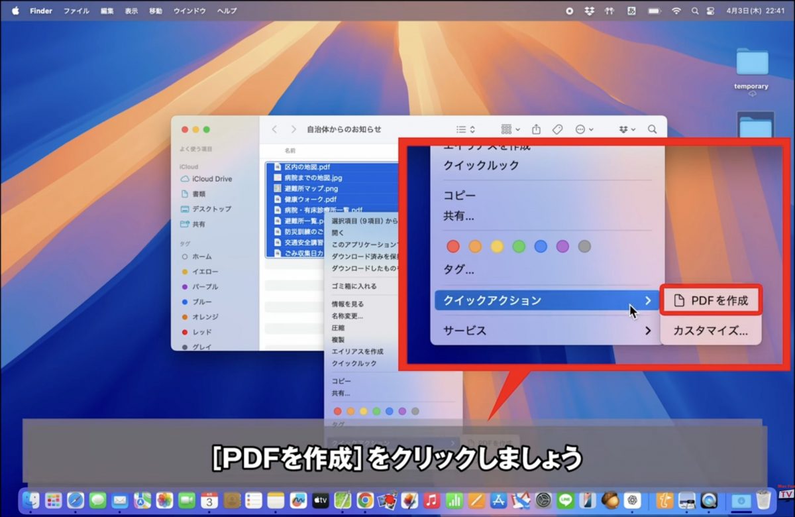Choose 名称変更... in the context menu
The image size is (795, 517).
pos(347,316)
